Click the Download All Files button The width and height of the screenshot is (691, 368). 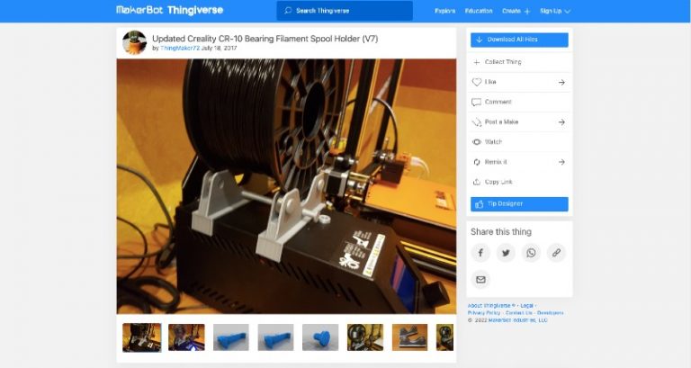click(x=519, y=40)
